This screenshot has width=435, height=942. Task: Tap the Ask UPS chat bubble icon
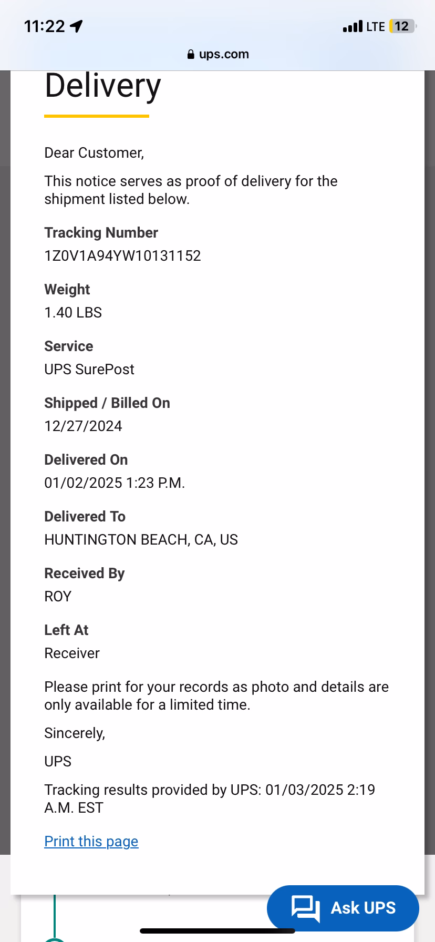coord(305,908)
